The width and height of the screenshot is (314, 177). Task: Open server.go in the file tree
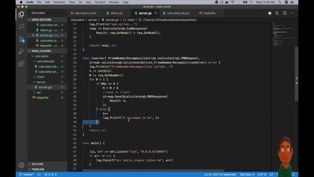[x=47, y=88]
